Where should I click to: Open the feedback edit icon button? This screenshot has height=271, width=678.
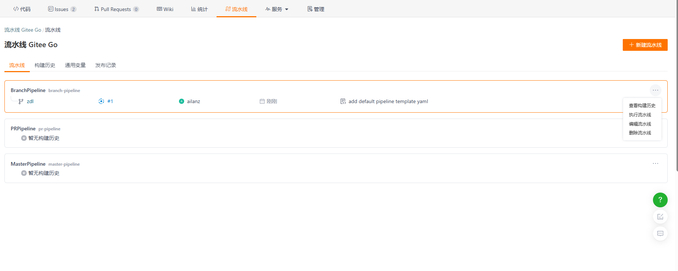pyautogui.click(x=660, y=217)
